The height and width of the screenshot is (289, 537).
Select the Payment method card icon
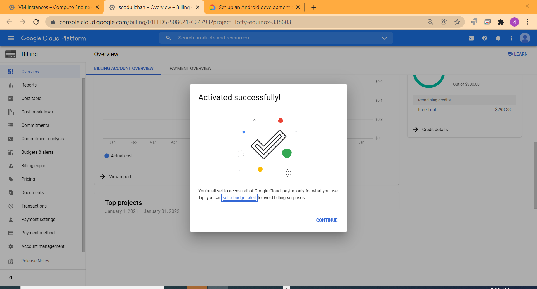[x=11, y=233]
